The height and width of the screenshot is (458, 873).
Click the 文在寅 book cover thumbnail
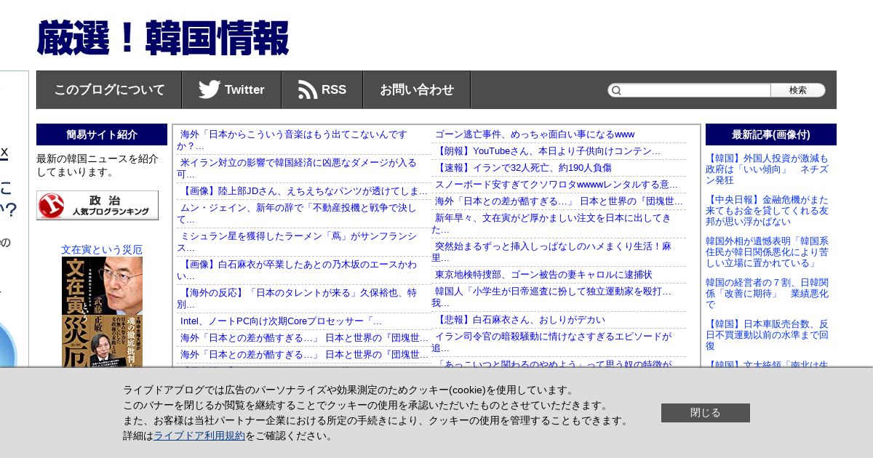(x=102, y=311)
